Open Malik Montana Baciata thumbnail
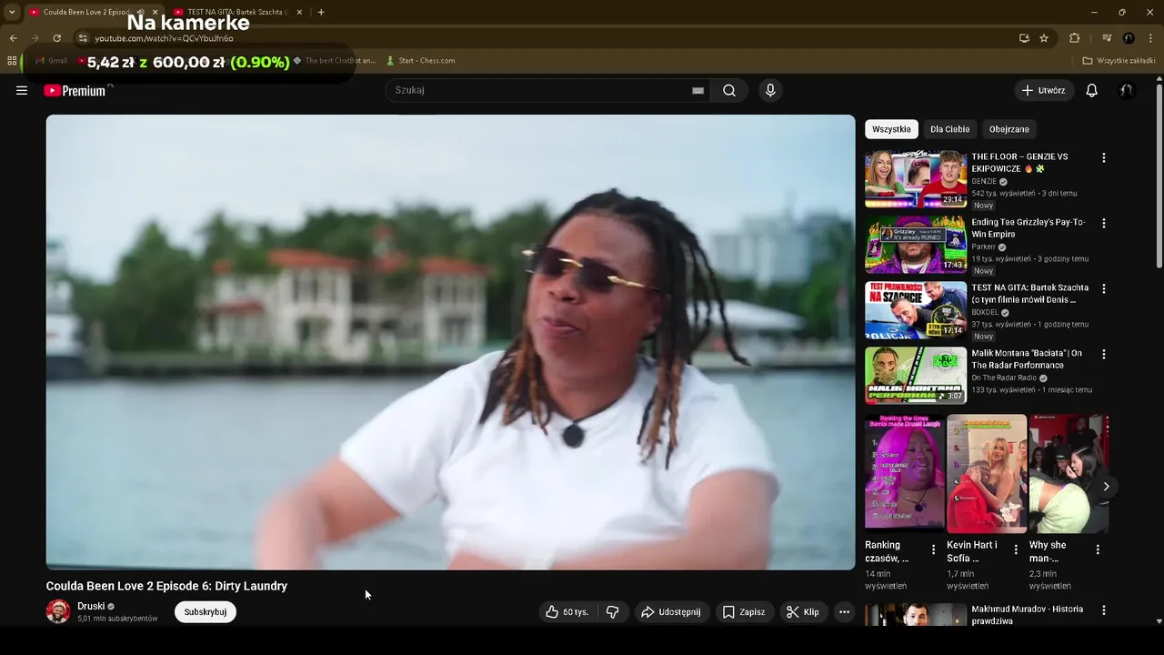1164x655 pixels. pos(916,376)
